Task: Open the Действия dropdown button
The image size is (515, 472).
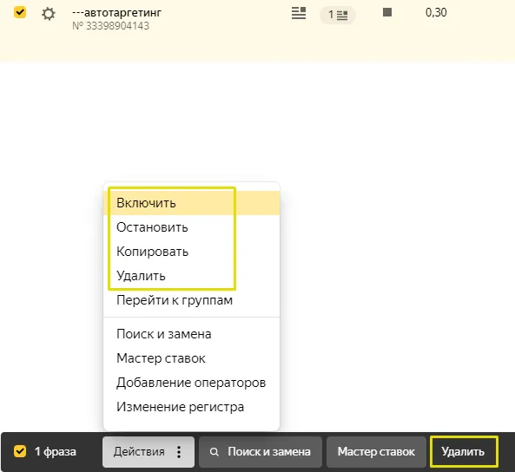Action: pyautogui.click(x=149, y=452)
